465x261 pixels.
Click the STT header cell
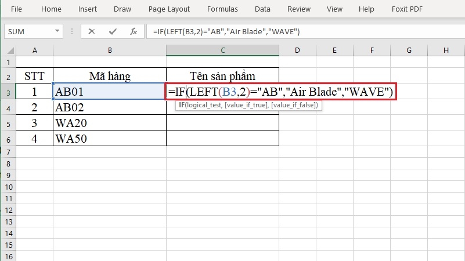pyautogui.click(x=35, y=76)
